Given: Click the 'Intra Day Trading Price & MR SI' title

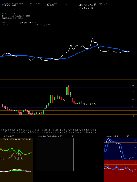Looking at the screenshot, I should (56, 136).
